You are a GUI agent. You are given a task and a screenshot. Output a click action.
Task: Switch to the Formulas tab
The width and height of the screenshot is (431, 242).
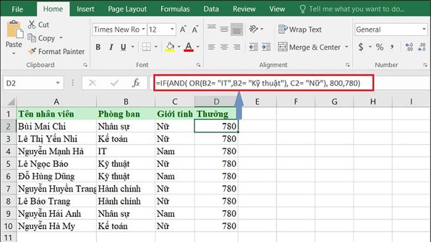click(x=175, y=9)
